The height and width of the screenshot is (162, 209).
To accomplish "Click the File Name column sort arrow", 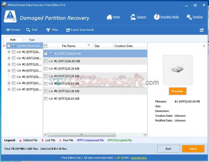I will [89, 45].
